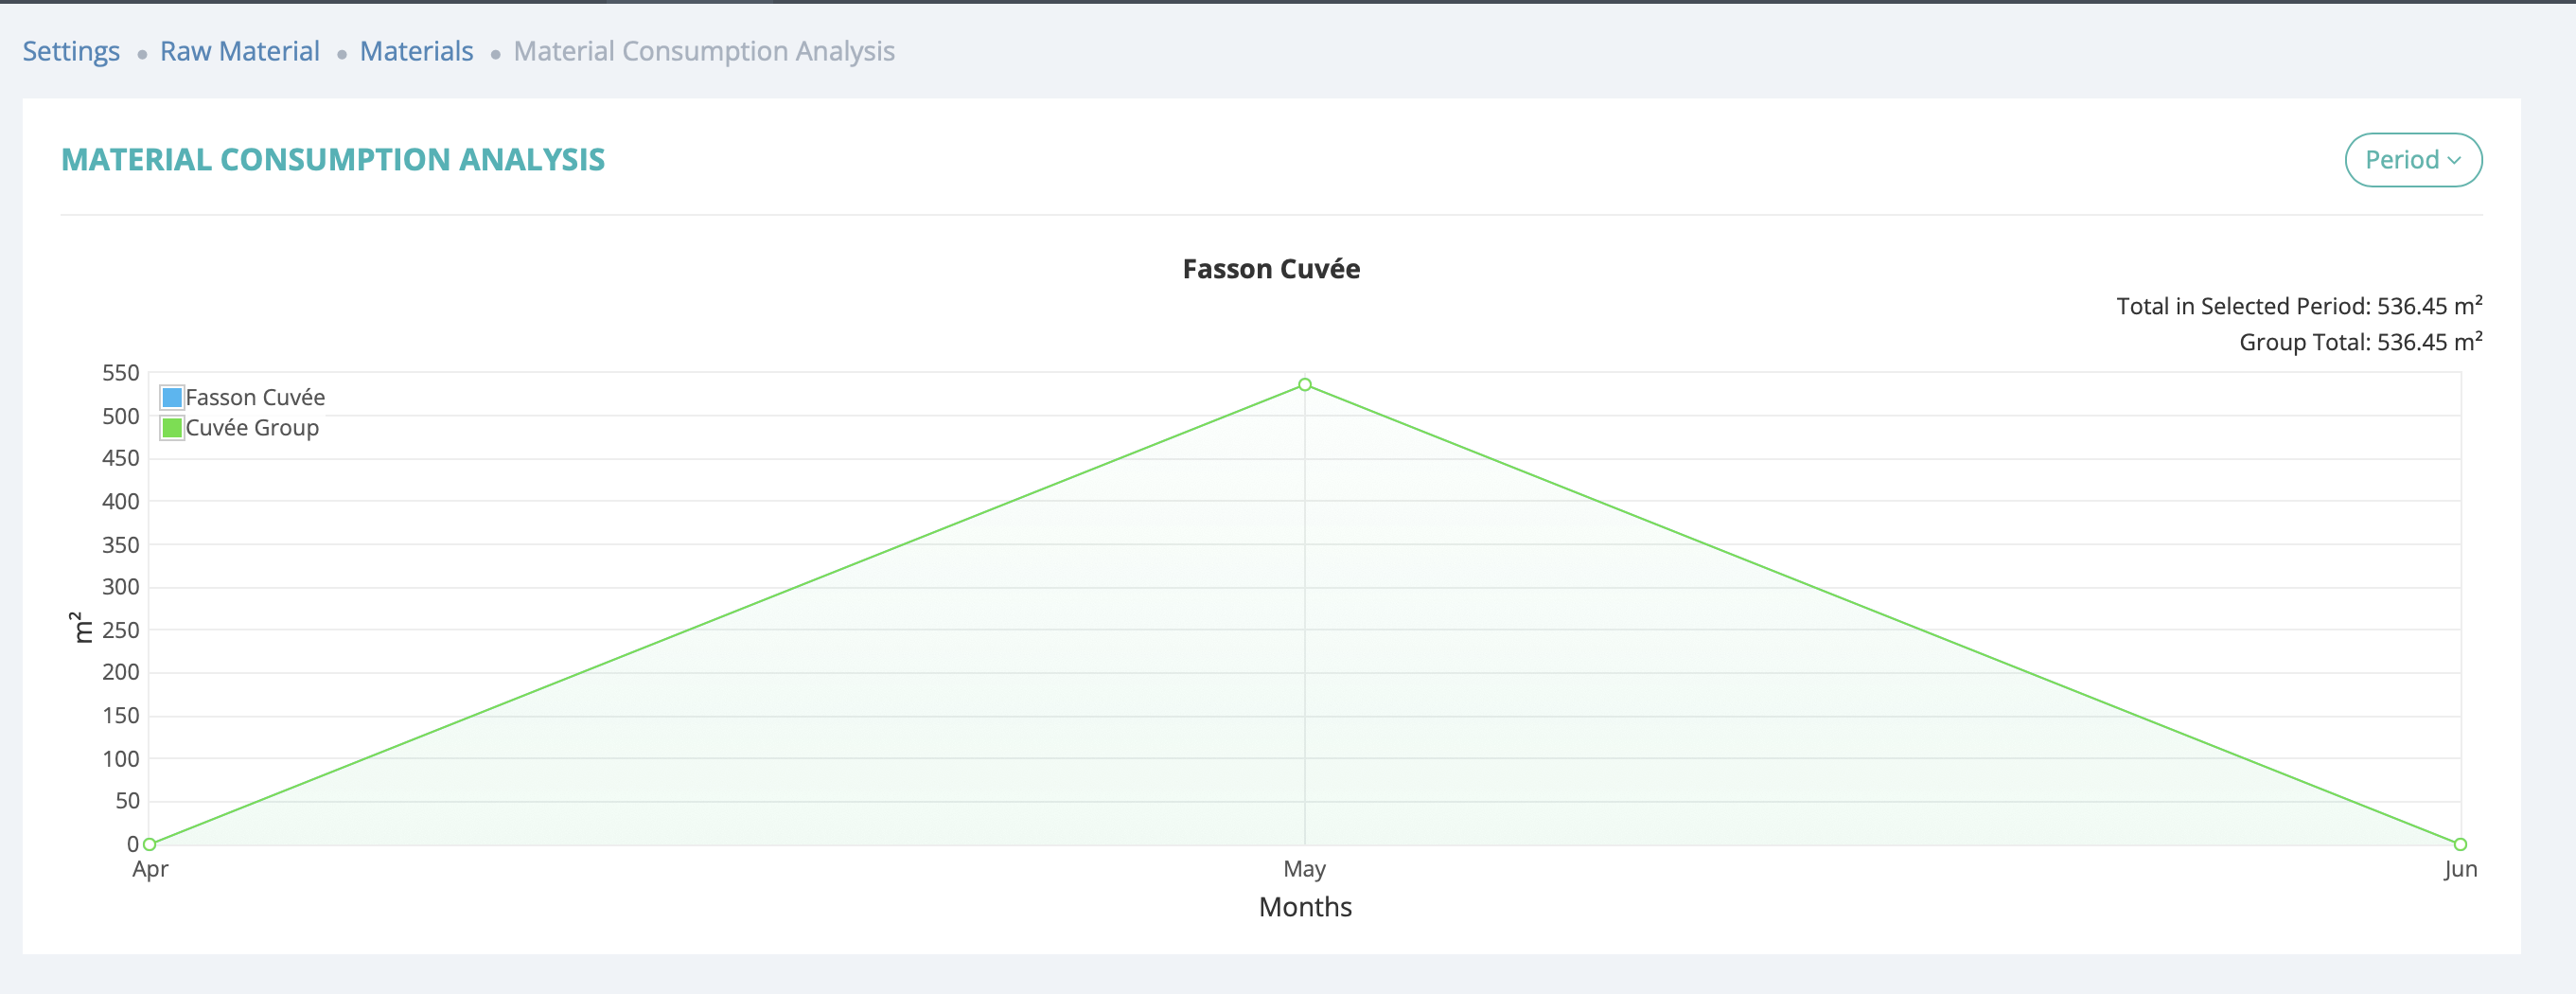Viewport: 2576px width, 994px height.
Task: Open the Period dropdown
Action: coord(2412,160)
